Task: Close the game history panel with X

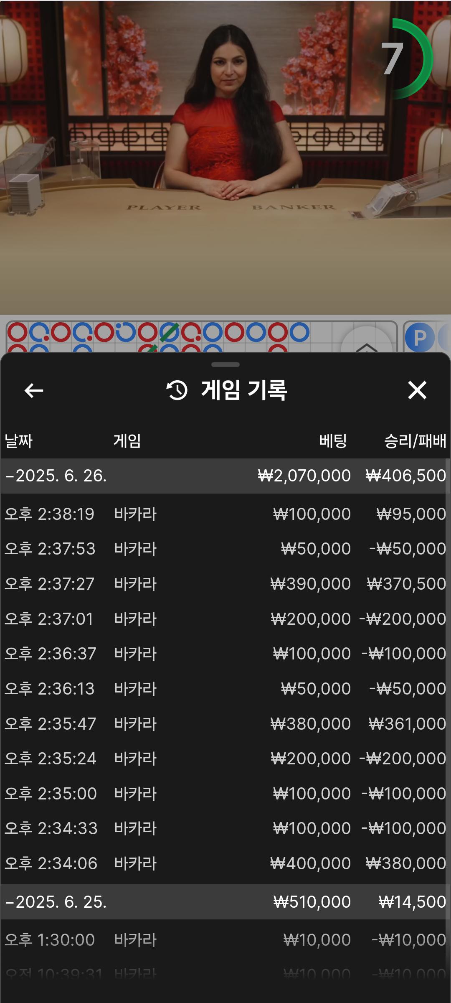Action: (417, 390)
